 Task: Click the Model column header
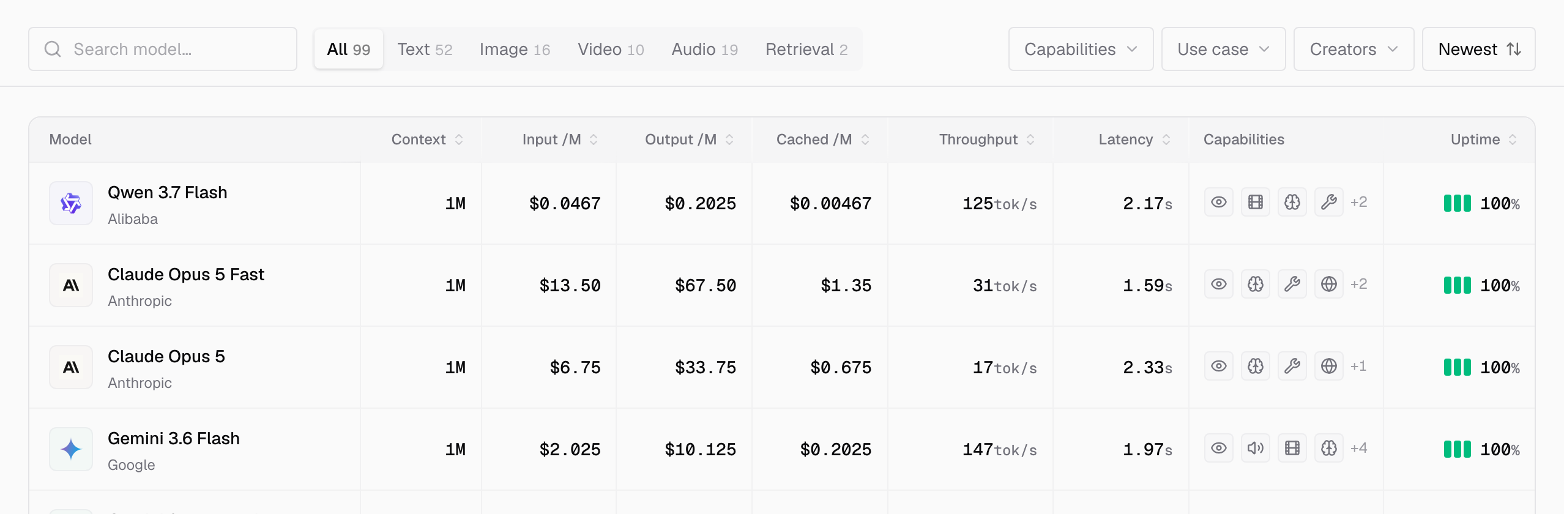[x=70, y=140]
